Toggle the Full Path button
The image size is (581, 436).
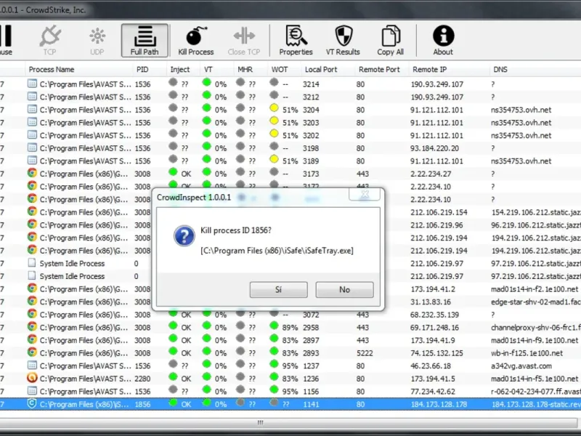145,41
